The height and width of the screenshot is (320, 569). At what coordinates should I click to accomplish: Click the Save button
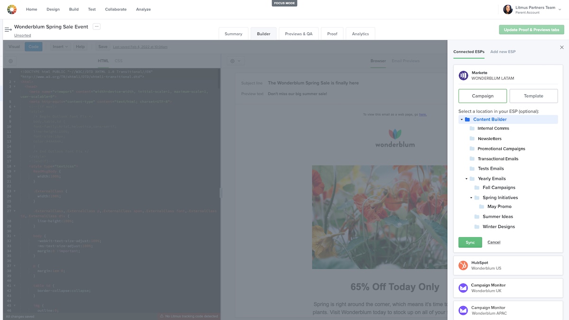(102, 46)
